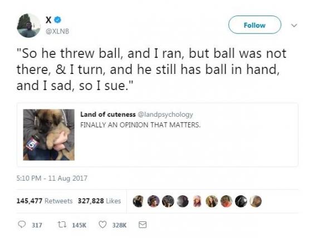The height and width of the screenshot is (238, 314).
Task: Click the blue verified badge icon
Action: (x=58, y=20)
